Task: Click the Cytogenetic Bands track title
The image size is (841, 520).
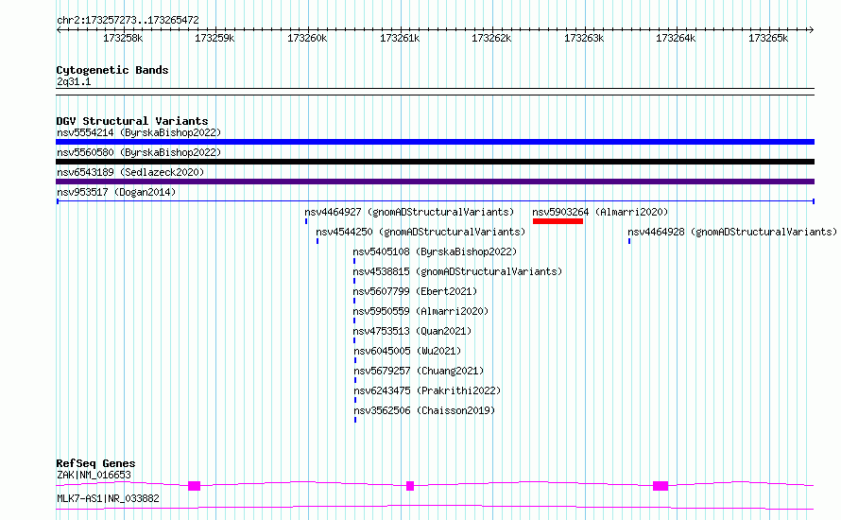Action: pos(112,70)
